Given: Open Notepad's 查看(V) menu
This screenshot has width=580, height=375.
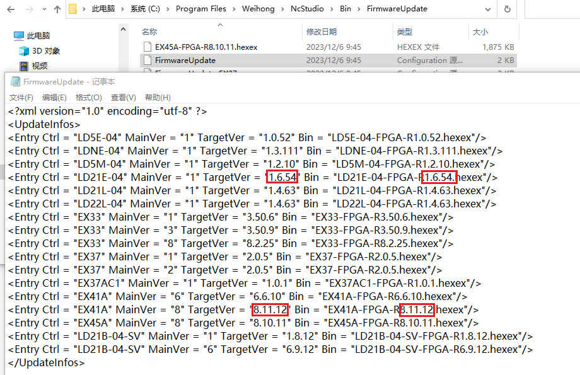Looking at the screenshot, I should [124, 98].
